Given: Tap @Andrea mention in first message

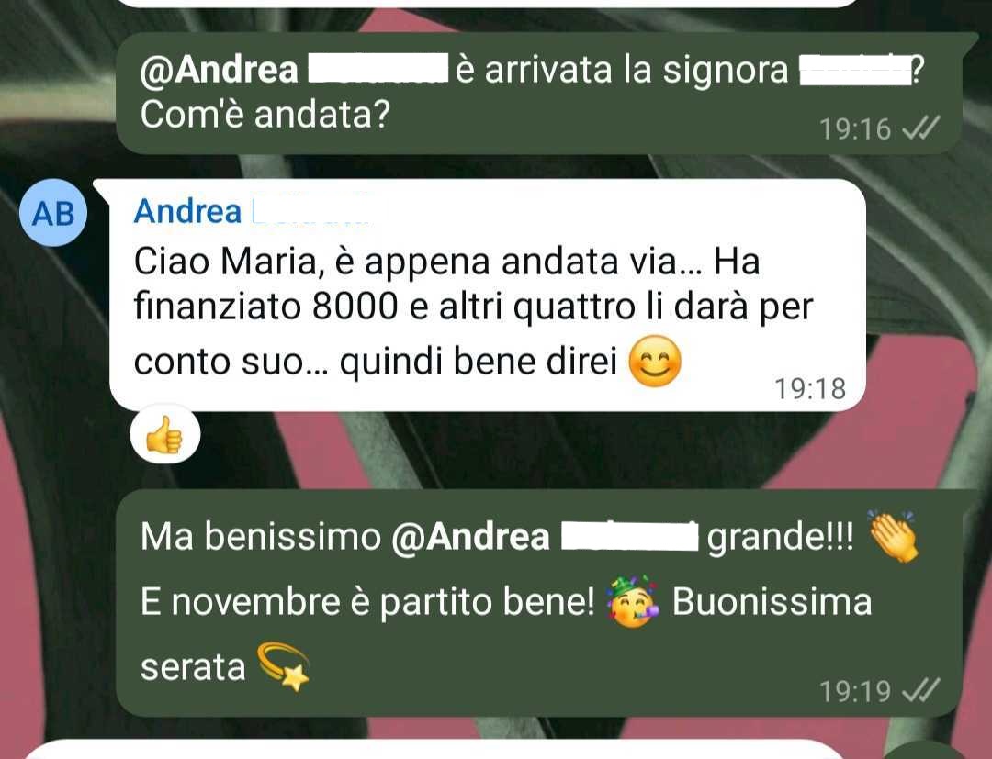Looking at the screenshot, I should point(219,70).
